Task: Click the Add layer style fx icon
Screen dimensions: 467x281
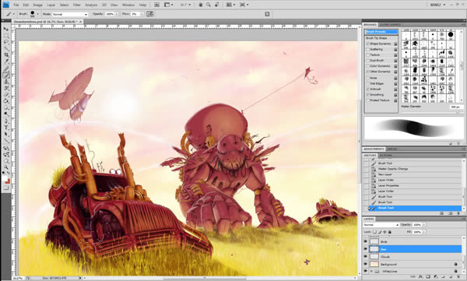Action: click(x=421, y=277)
